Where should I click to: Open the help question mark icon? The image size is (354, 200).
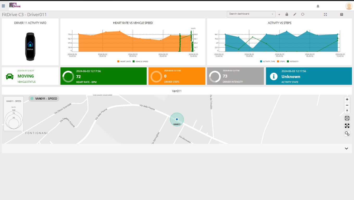click(x=342, y=15)
